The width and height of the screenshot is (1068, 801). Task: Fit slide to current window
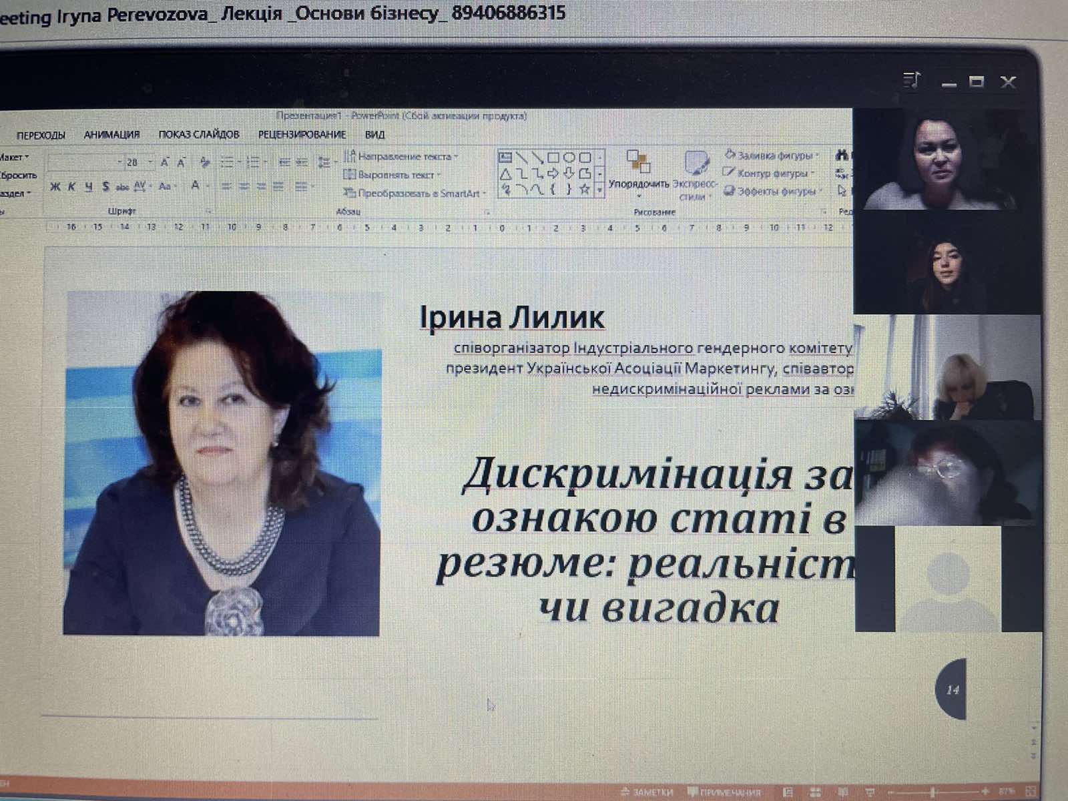pyautogui.click(x=1030, y=792)
